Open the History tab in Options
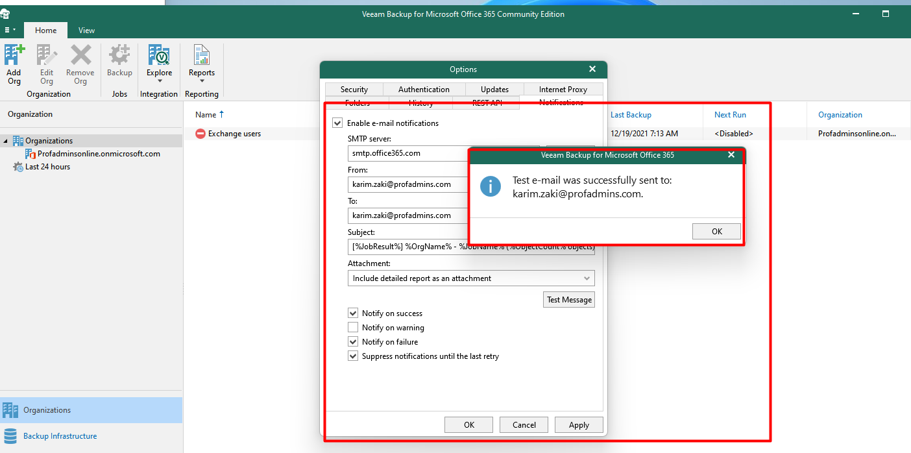 click(421, 103)
